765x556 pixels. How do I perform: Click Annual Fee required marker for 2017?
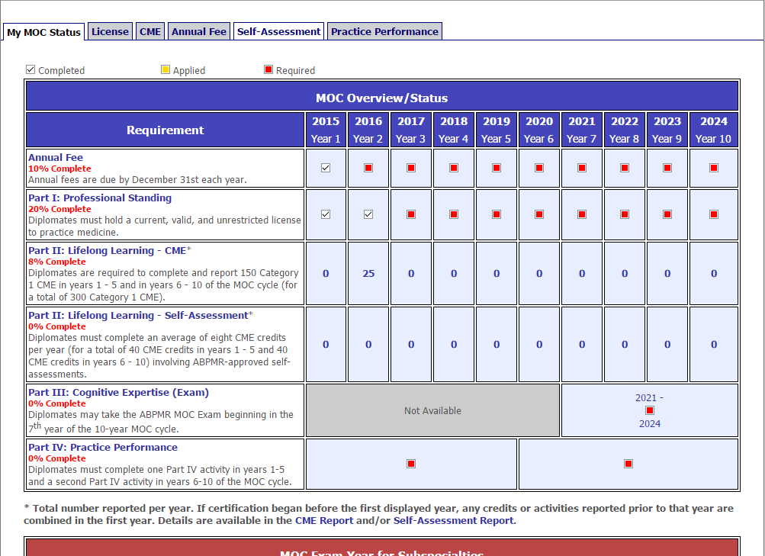[x=411, y=168]
